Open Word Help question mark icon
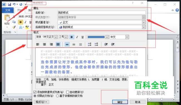Screen dimensions: 181x105 click(x=177, y=10)
